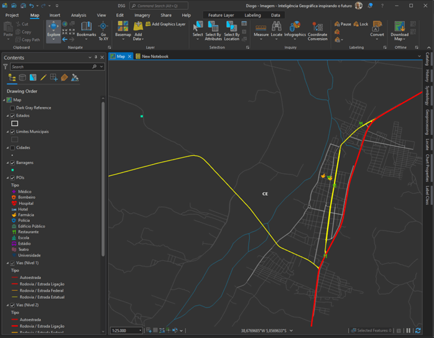Image resolution: width=434 pixels, height=338 pixels.
Task: Toggle the Cidades layer visibility
Action: click(x=12, y=148)
